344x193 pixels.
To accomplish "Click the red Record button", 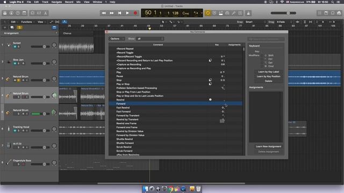I will [135, 13].
